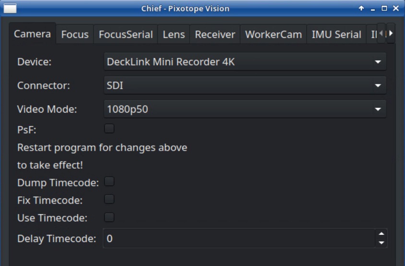Check the Fix Timecode option

(109, 199)
